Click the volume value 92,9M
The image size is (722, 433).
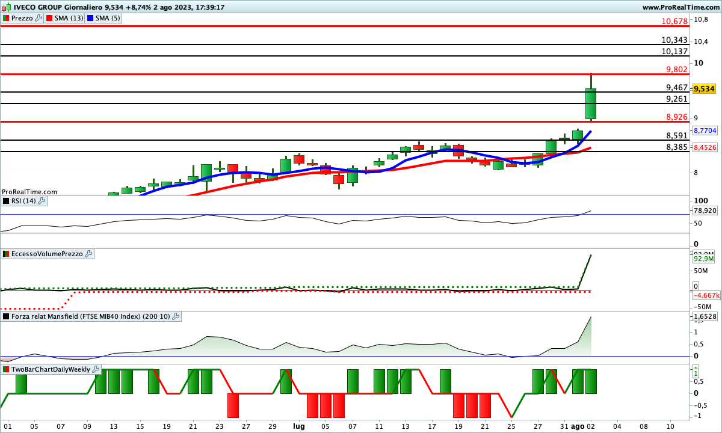click(x=703, y=259)
